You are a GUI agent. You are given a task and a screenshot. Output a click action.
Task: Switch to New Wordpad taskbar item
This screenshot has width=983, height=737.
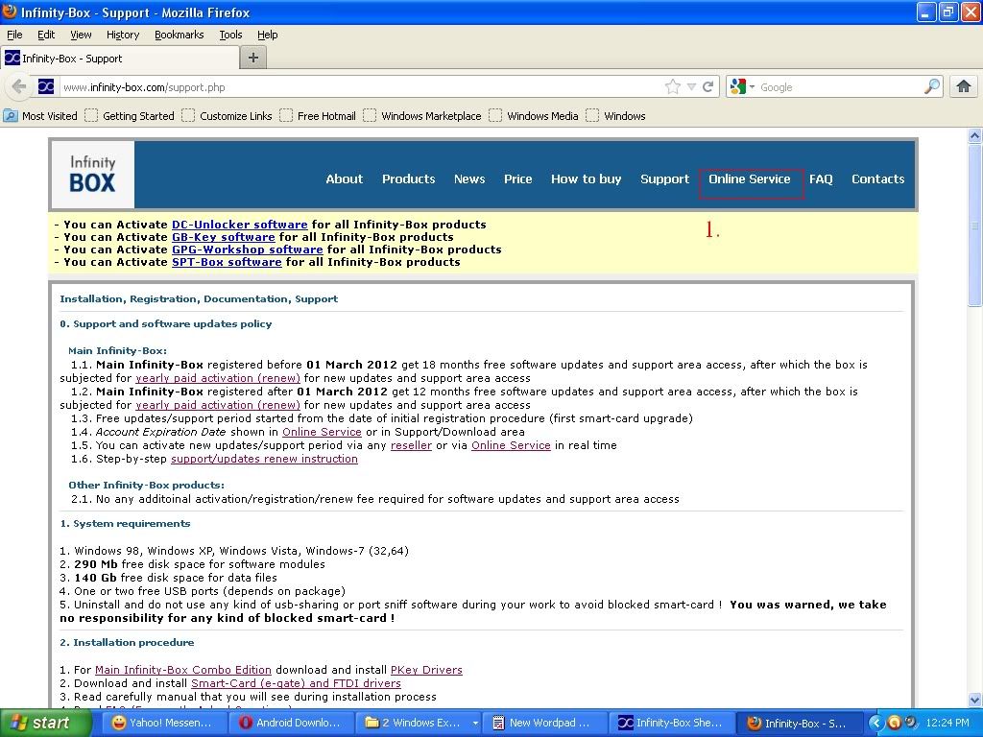pos(545,724)
